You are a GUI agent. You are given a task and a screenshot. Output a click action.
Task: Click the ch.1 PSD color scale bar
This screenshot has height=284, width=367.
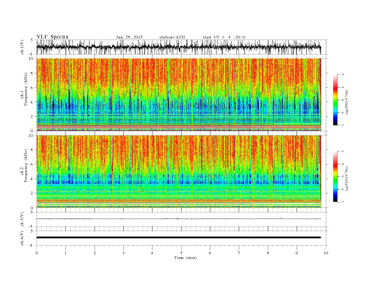(x=335, y=100)
